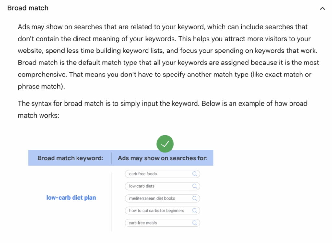Viewport: 332px width, 243px height.
Task: Select the mediterranean diet books search box
Action: [x=159, y=198]
